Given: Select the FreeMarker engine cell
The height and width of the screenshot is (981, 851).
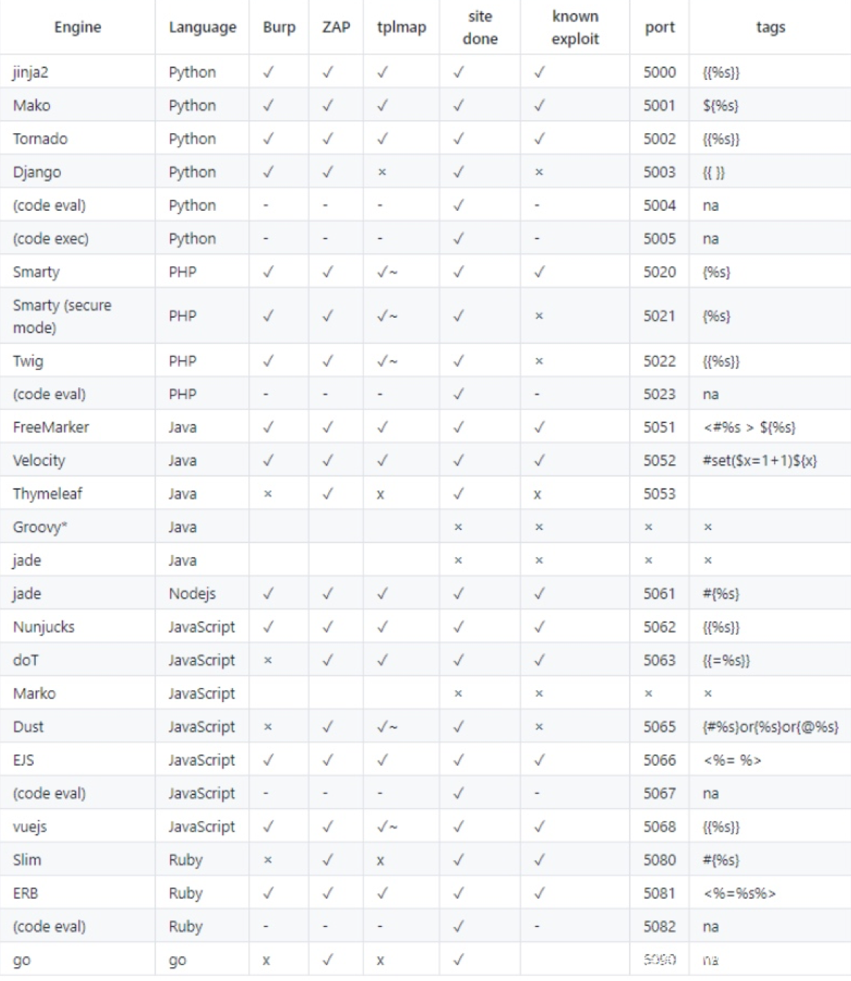Looking at the screenshot, I should [51, 428].
